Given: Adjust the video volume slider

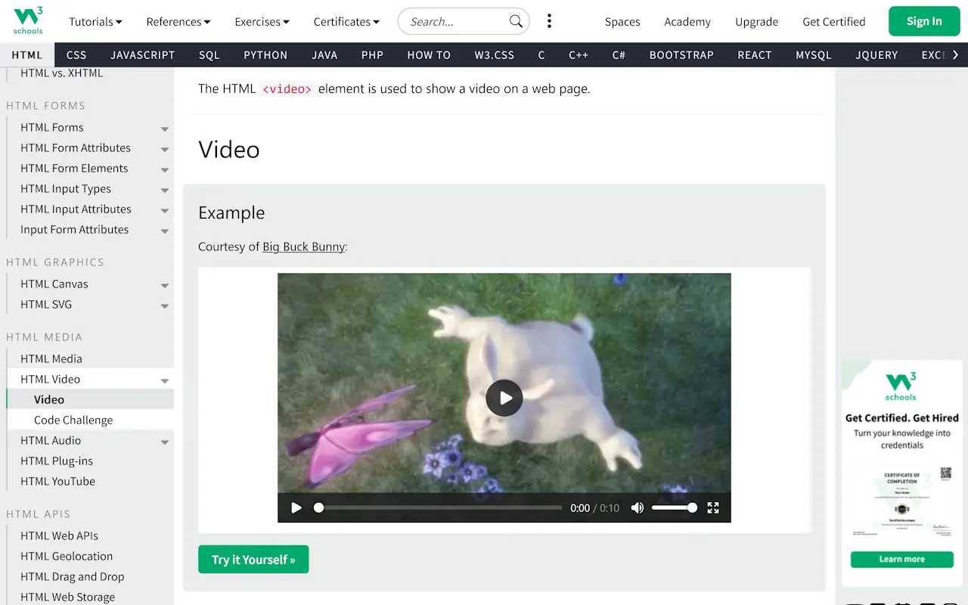Looking at the screenshot, I should tap(675, 508).
